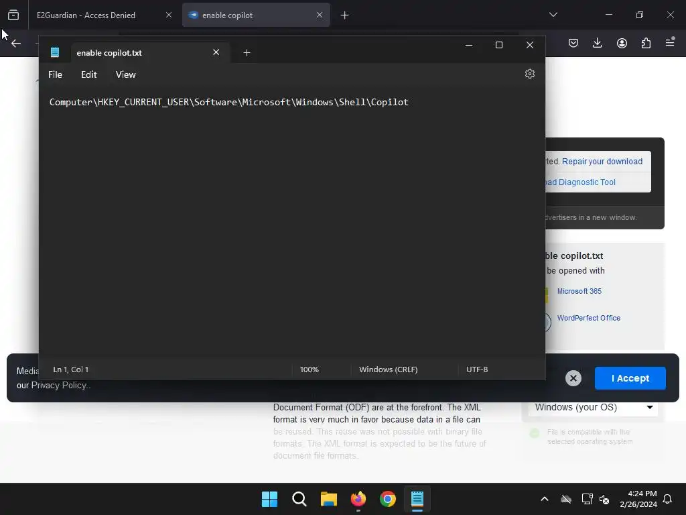This screenshot has height=515, width=686.
Task: Open the notifications bell
Action: coord(668,499)
